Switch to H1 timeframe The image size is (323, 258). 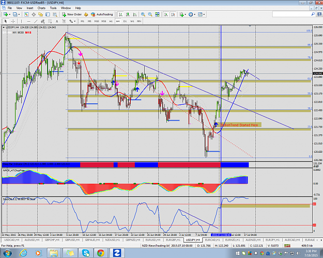(x=111, y=21)
